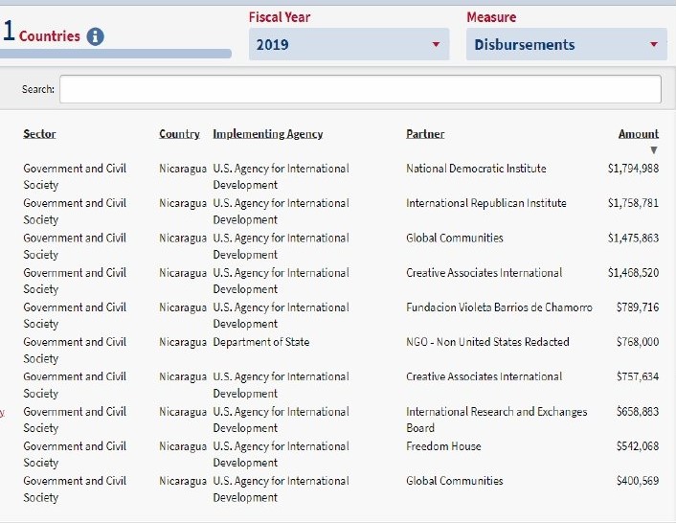Select the $542,068 amount cell
676x523 pixels.
[x=638, y=446]
